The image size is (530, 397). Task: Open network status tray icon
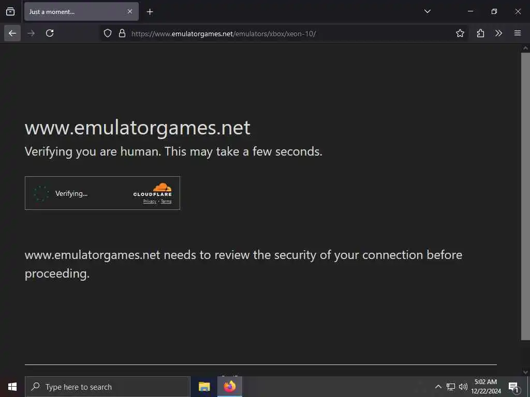[x=451, y=387]
